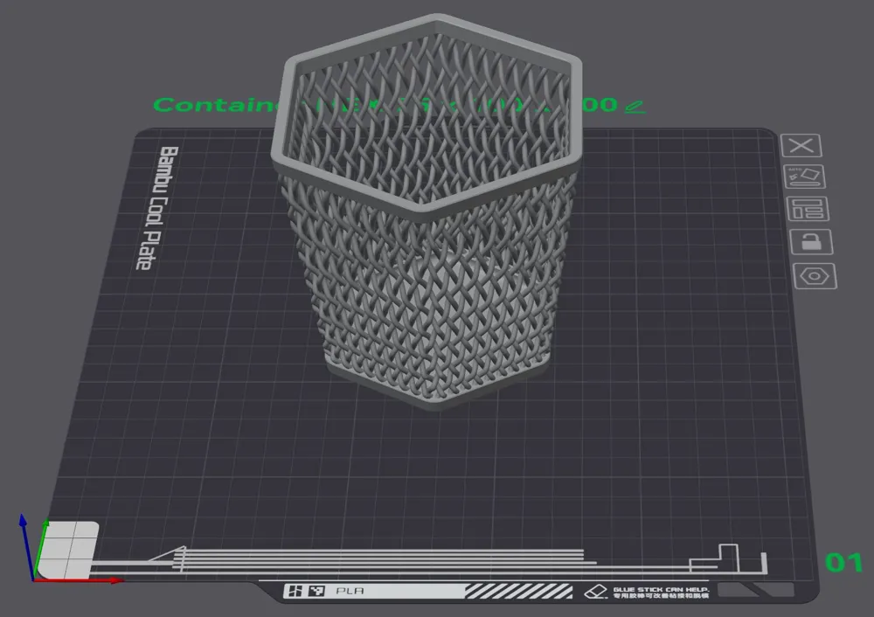The height and width of the screenshot is (617, 874).
Task: Remove the plate with the X icon
Action: coord(801,146)
